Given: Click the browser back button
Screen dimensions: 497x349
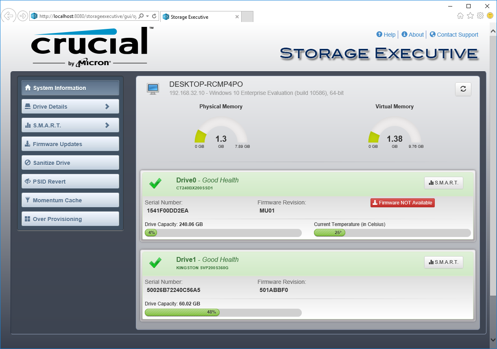Looking at the screenshot, I should tap(8, 16).
